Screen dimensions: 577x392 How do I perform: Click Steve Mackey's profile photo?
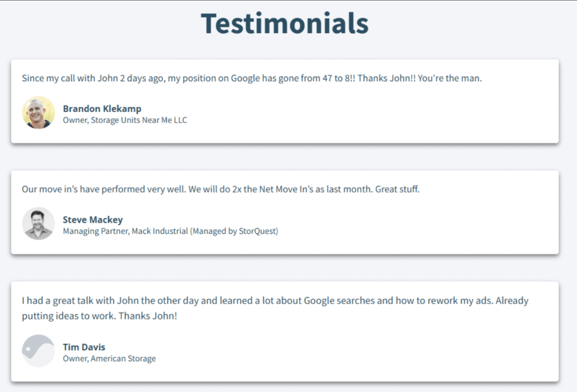(38, 224)
